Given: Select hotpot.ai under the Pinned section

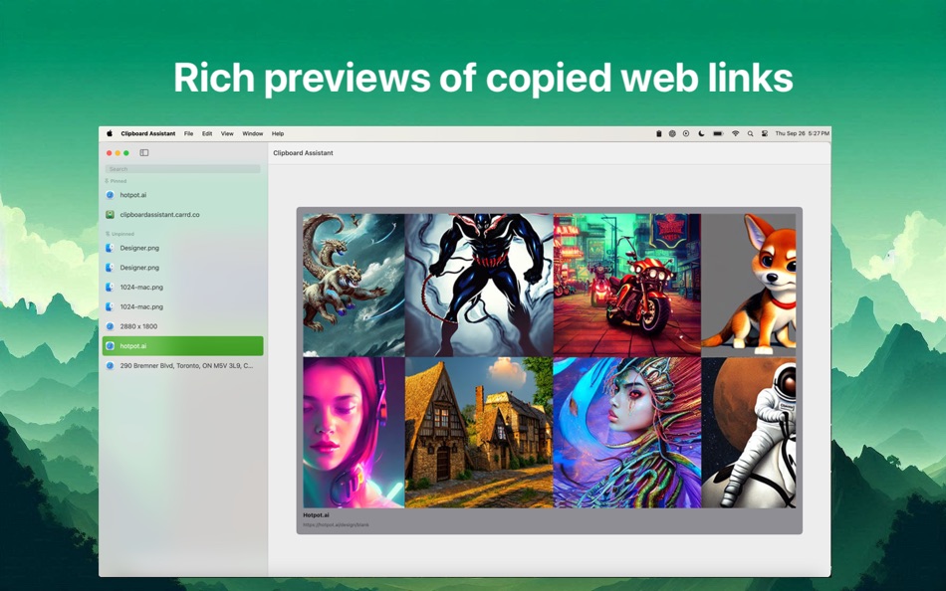Looking at the screenshot, I should pos(183,195).
